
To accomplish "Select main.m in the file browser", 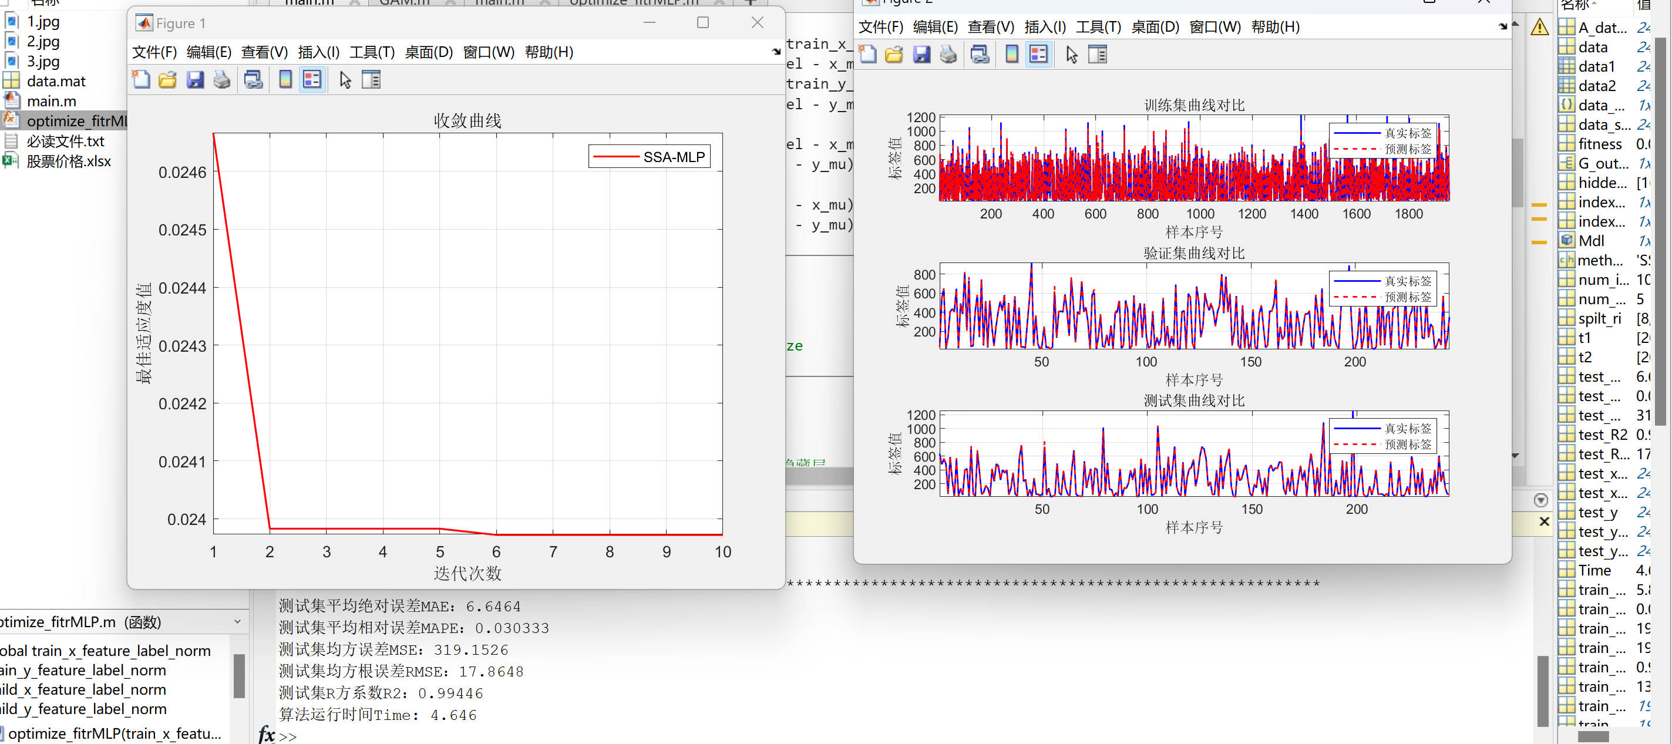I will click(51, 101).
